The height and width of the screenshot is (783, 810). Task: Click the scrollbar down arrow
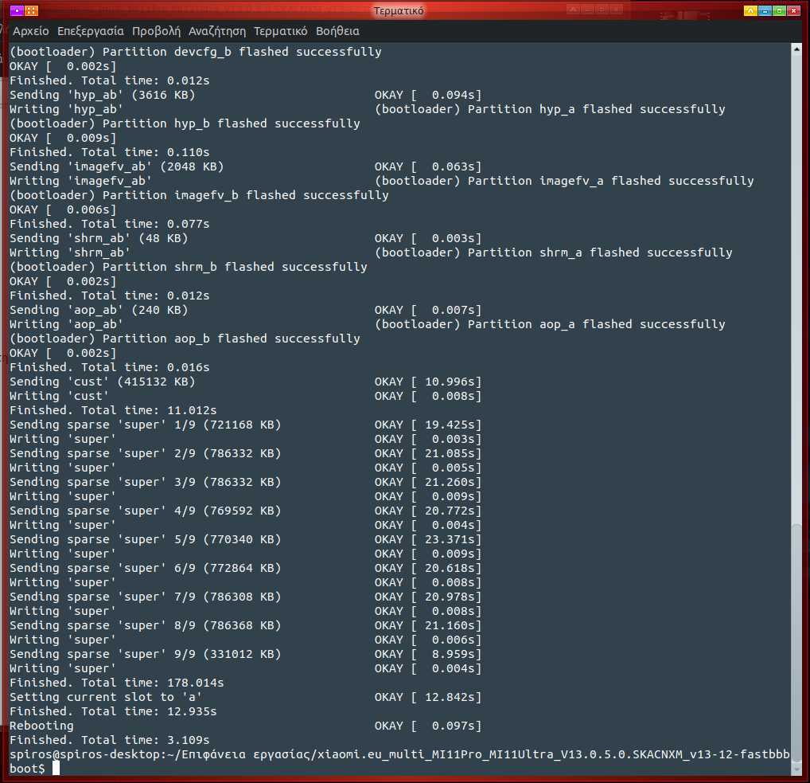[x=796, y=769]
